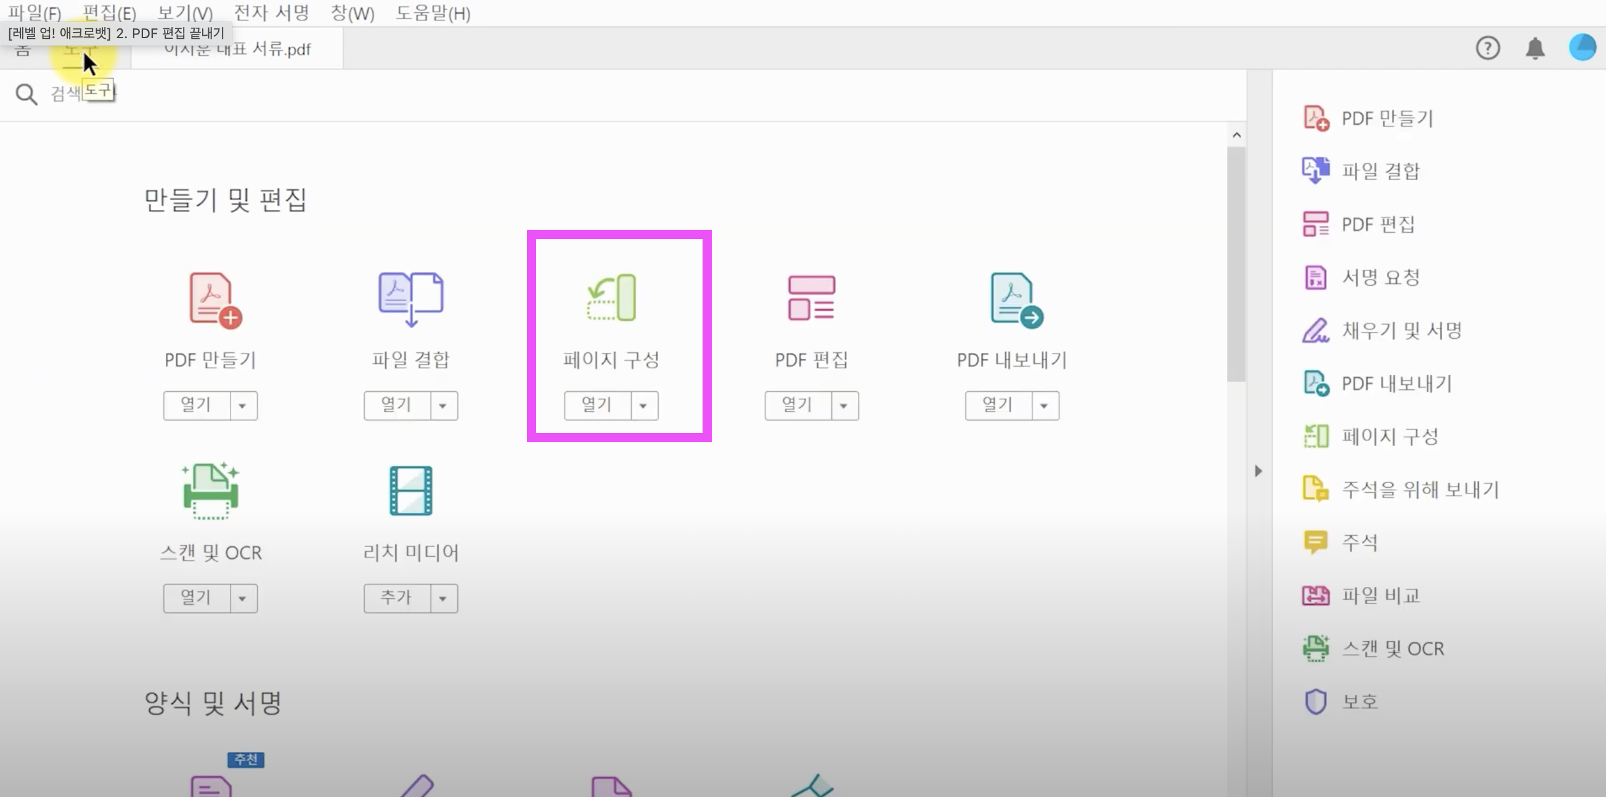Click the 리치 미디어 film icon

tap(410, 491)
